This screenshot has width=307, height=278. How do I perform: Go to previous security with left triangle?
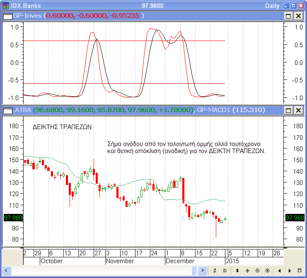(280, 271)
